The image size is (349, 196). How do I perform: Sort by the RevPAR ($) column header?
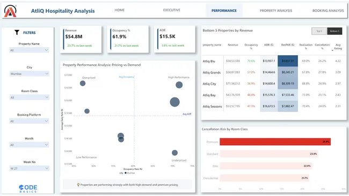pyautogui.click(x=288, y=45)
